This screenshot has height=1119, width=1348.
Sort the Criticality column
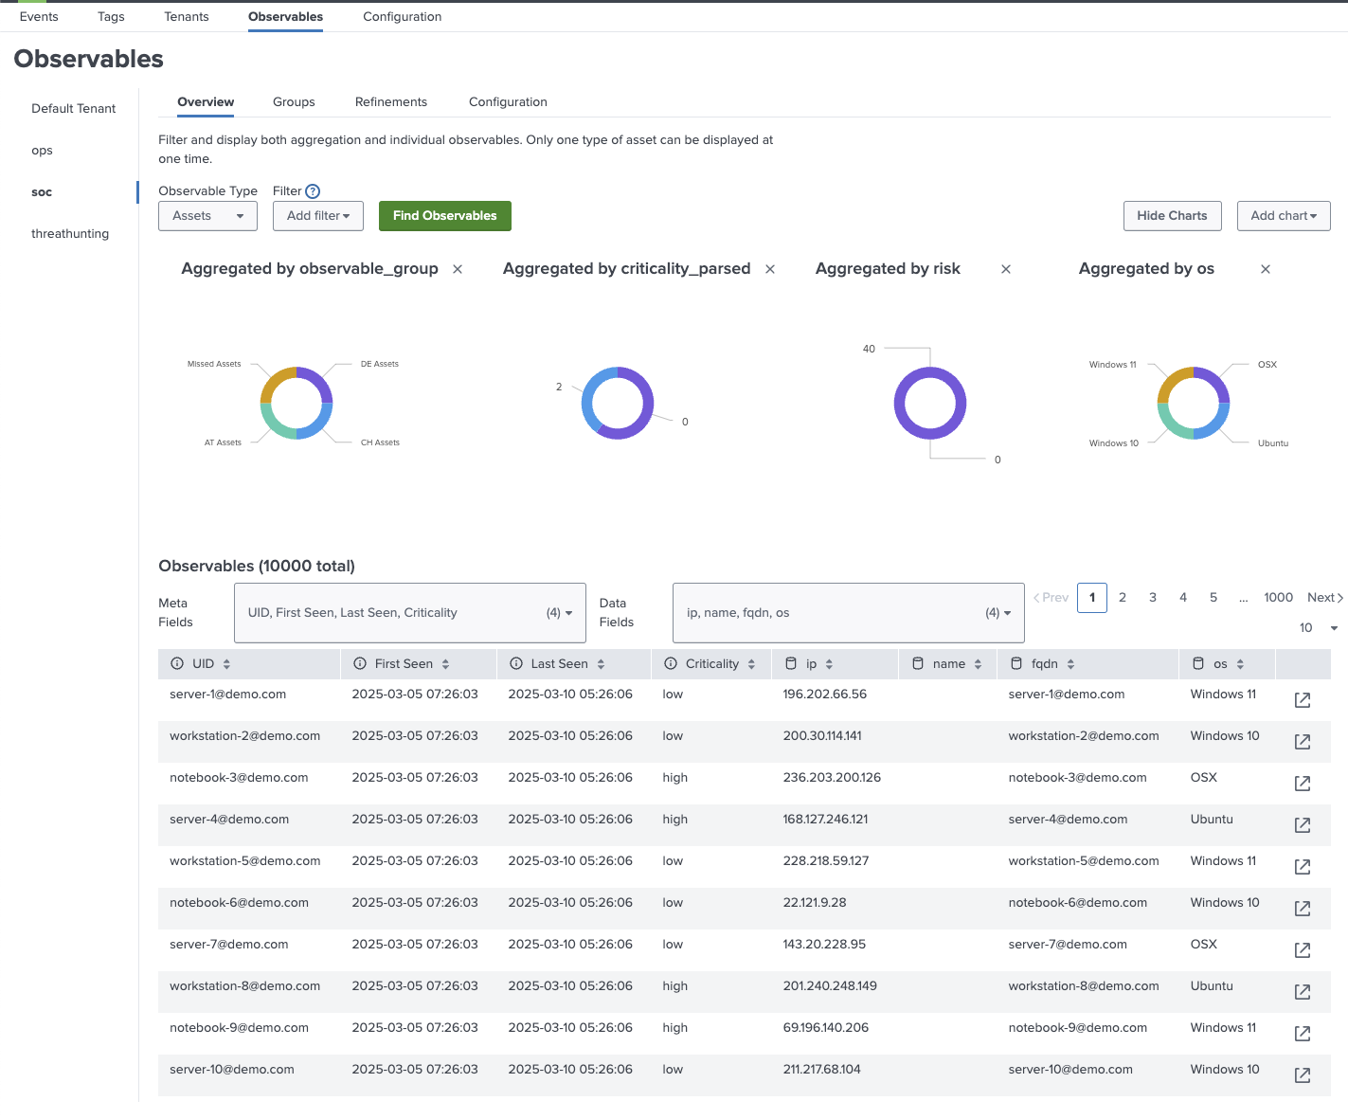(x=751, y=663)
